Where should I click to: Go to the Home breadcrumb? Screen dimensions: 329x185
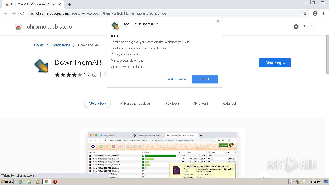pos(39,45)
